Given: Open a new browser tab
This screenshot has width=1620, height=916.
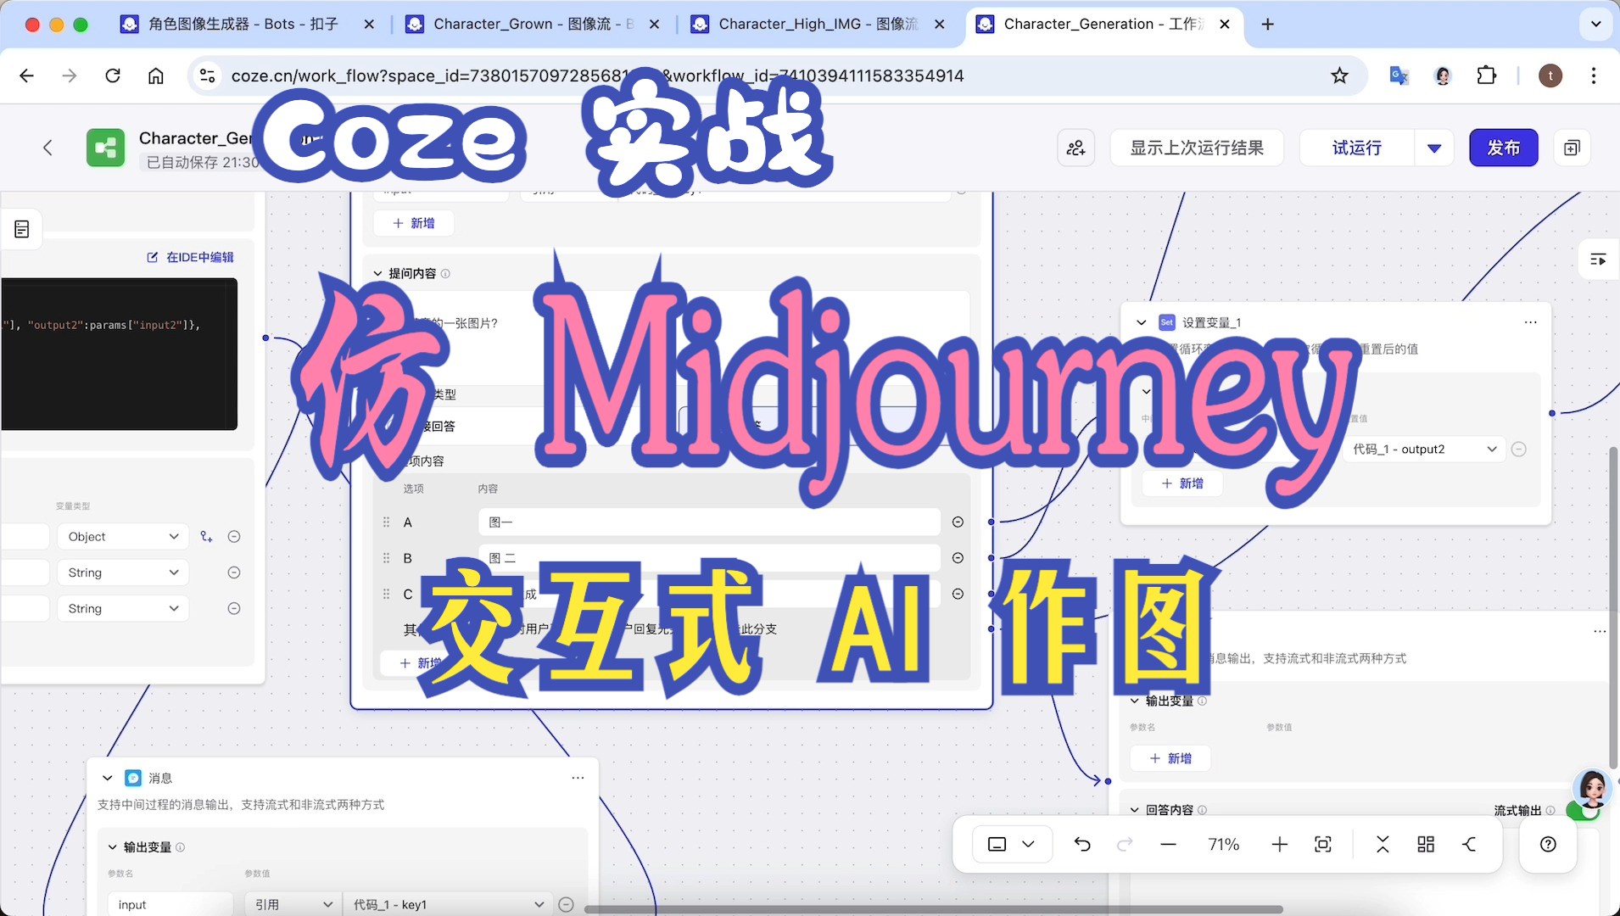Looking at the screenshot, I should pyautogui.click(x=1268, y=24).
